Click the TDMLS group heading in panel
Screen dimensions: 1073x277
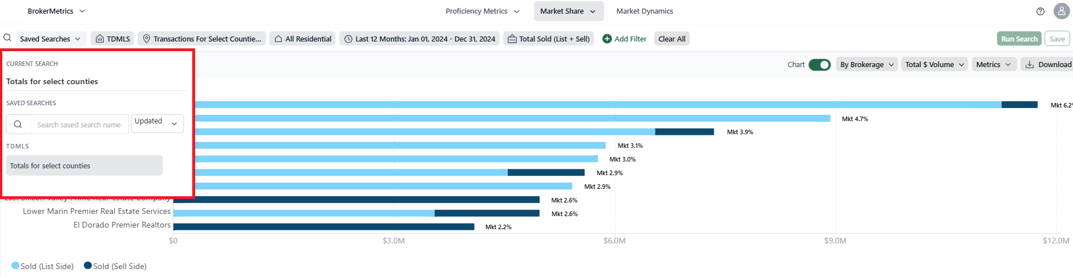pyautogui.click(x=18, y=146)
